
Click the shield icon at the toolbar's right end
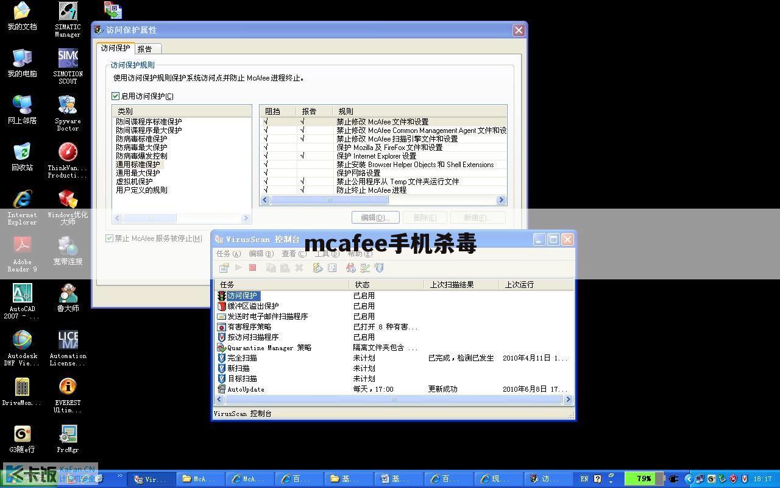(379, 268)
